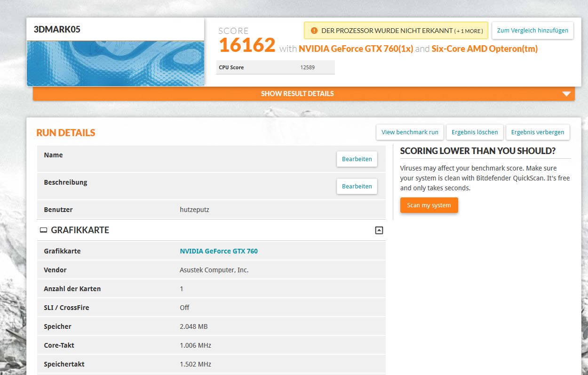The height and width of the screenshot is (375, 588).
Task: Click the Benutzer row label
Action: [58, 210]
